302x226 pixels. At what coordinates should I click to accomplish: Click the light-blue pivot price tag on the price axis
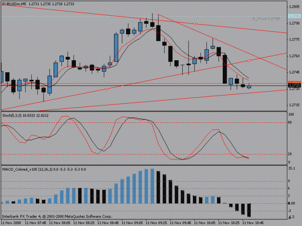tap(294, 16)
